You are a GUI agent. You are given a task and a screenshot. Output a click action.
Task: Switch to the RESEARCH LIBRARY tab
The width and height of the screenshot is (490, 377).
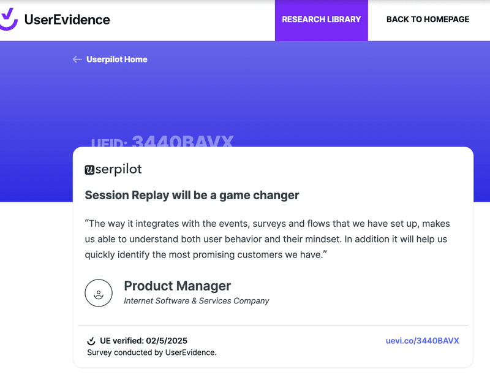click(x=321, y=19)
